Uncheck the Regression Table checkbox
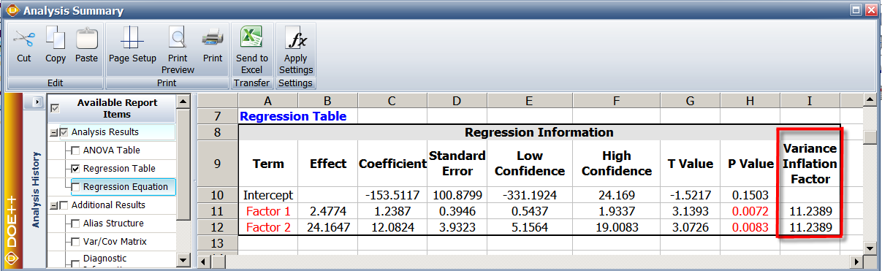 point(75,169)
